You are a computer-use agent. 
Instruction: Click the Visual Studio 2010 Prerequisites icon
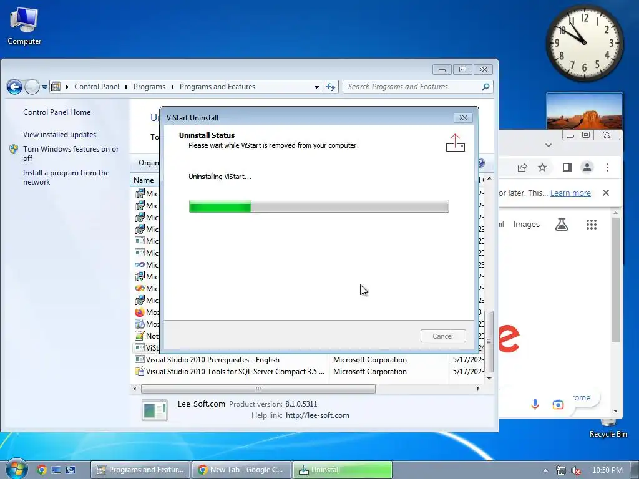(139, 359)
